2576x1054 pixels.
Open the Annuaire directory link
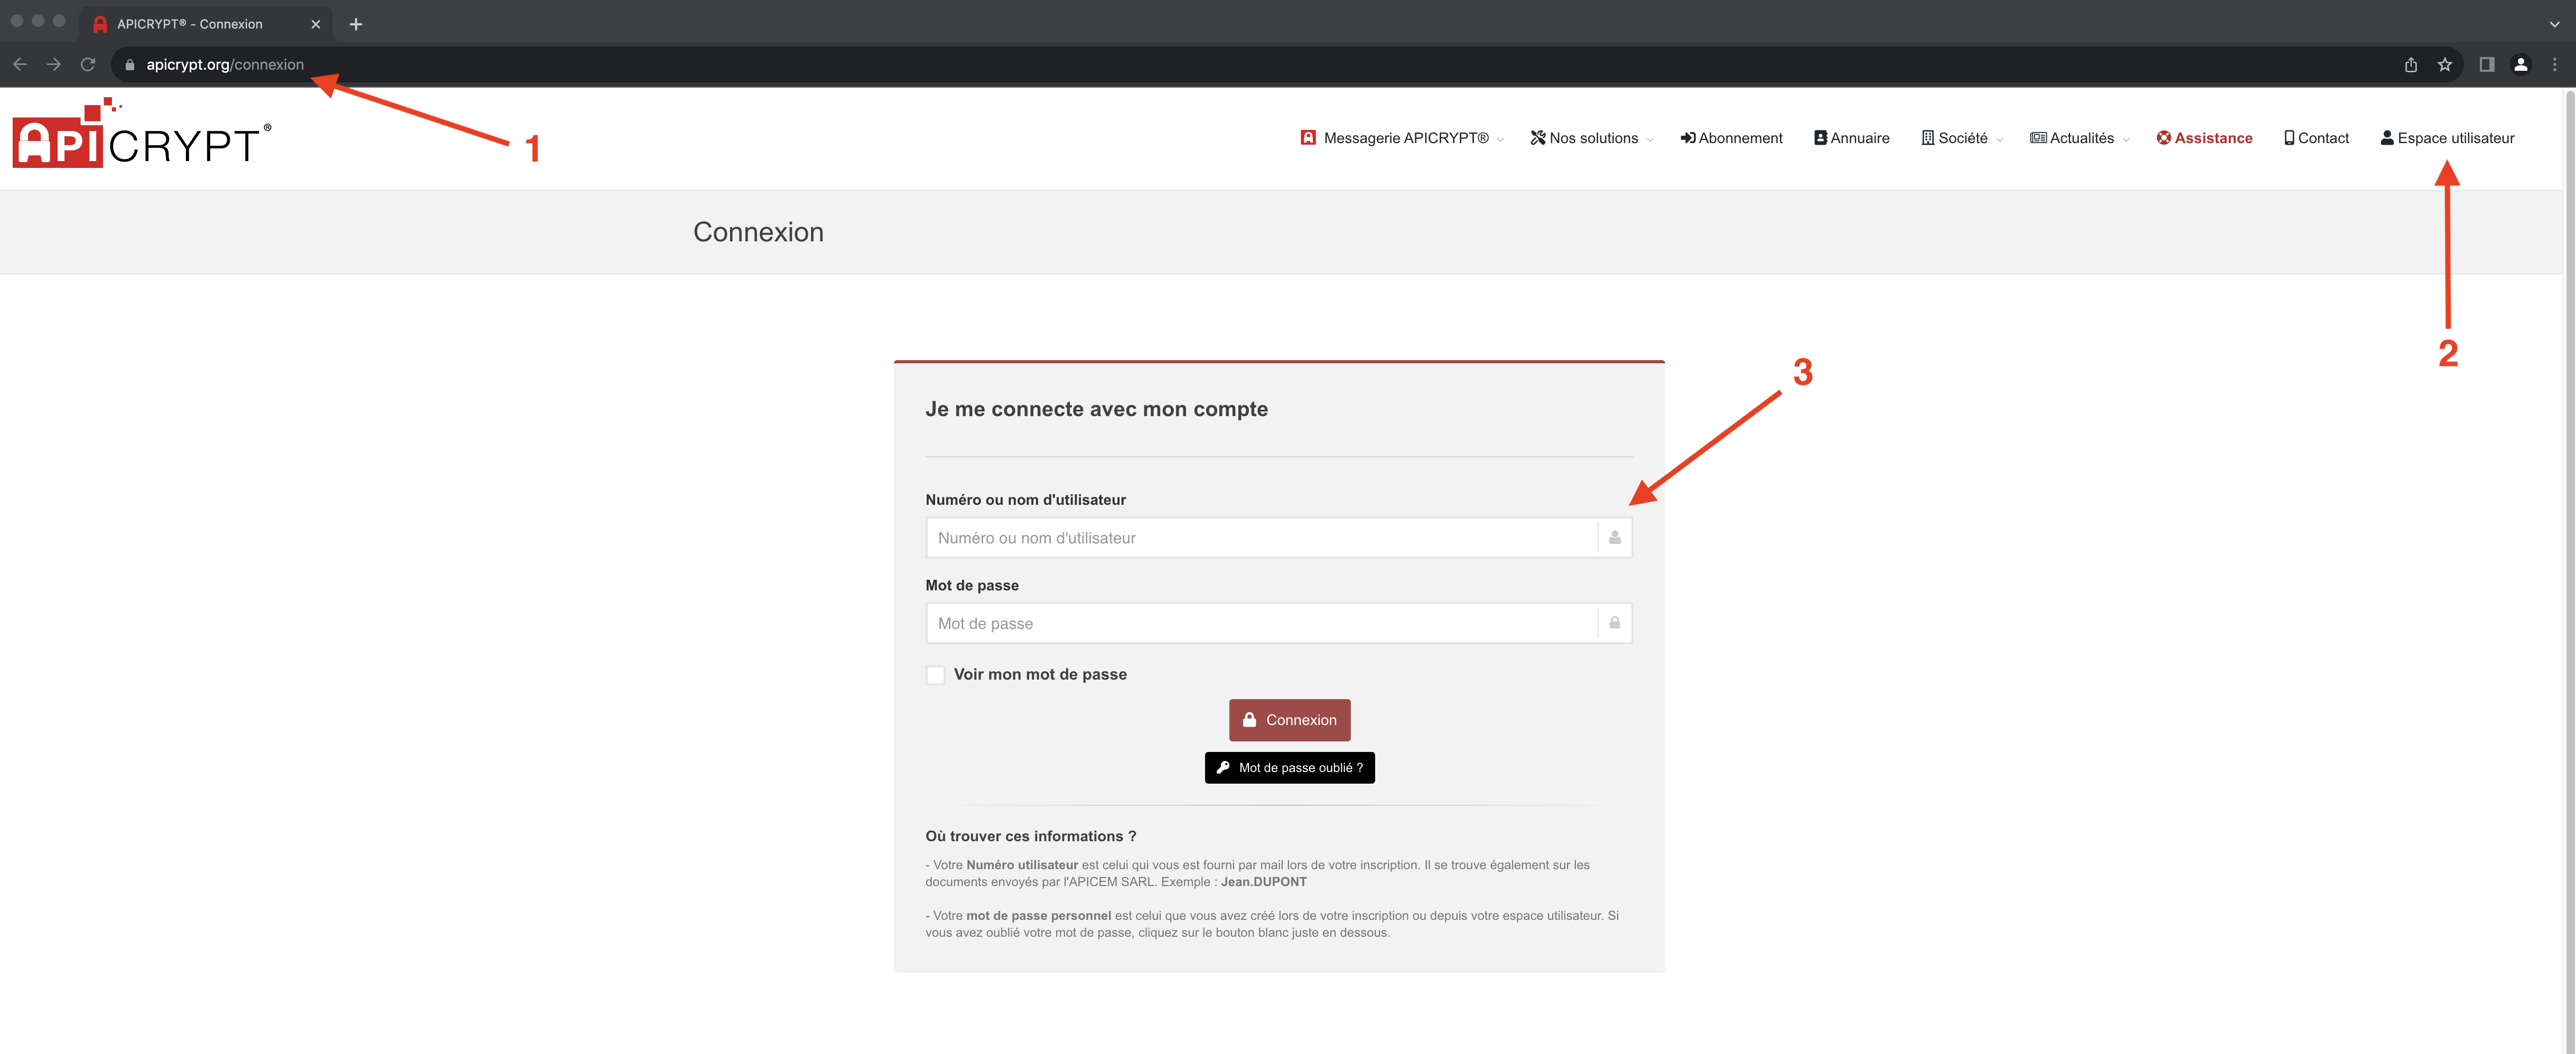(1852, 138)
